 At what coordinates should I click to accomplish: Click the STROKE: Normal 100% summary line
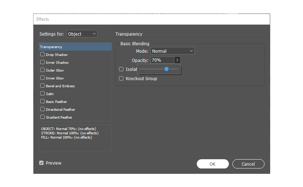coord(70,133)
